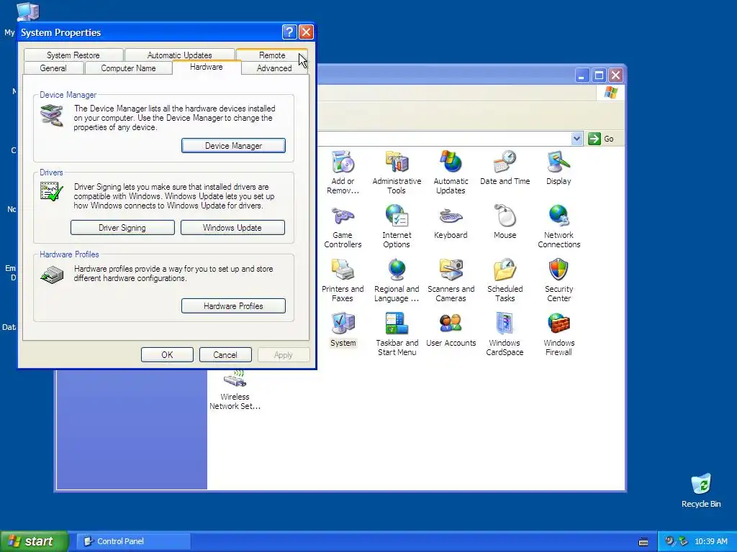The width and height of the screenshot is (737, 552).
Task: Open the Security Center icon
Action: 559,280
